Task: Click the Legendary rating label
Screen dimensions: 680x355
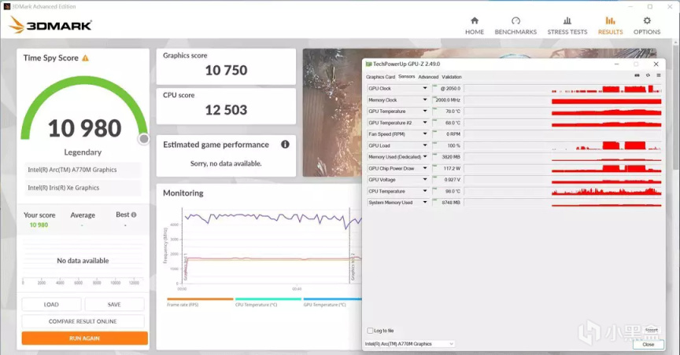Action: click(x=83, y=152)
